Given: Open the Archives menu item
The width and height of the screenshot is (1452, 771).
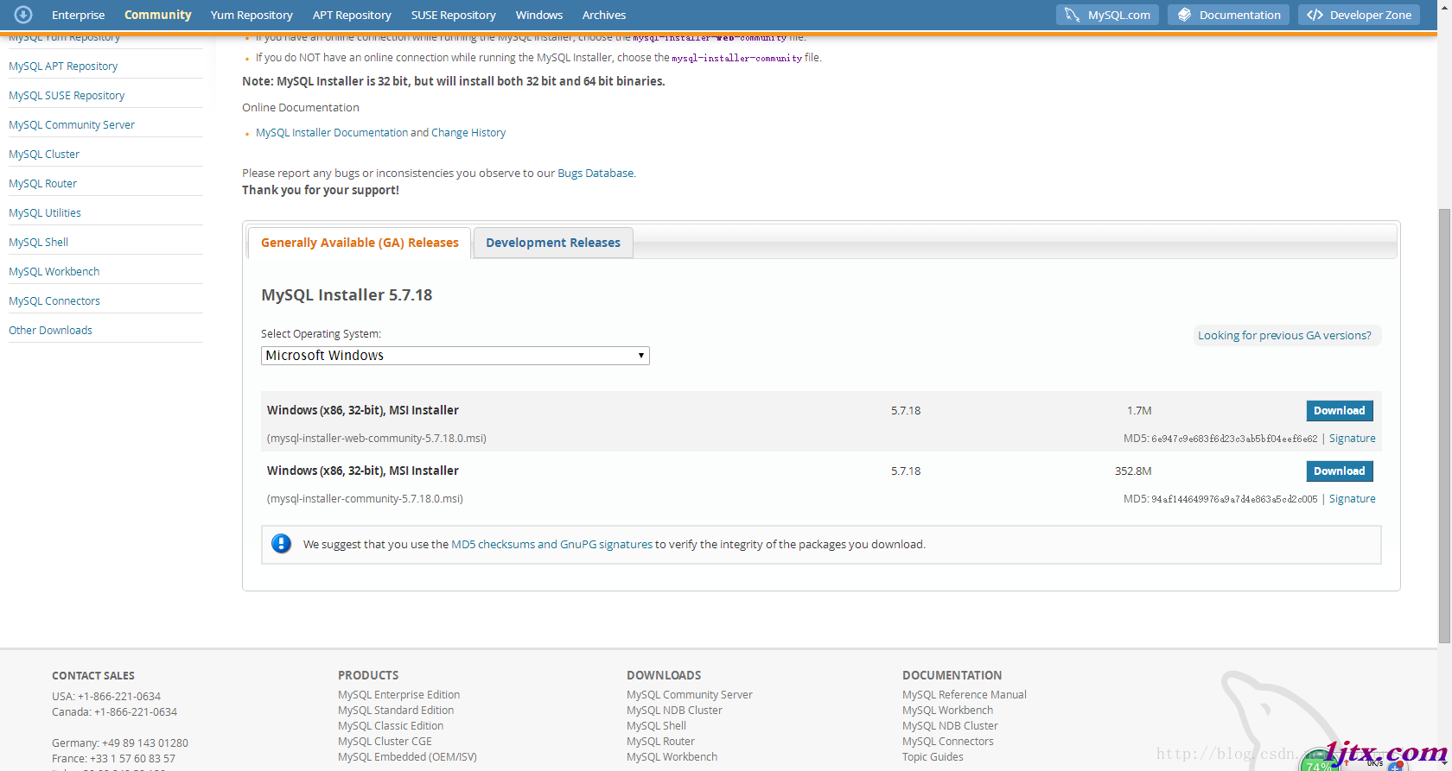Looking at the screenshot, I should coord(604,15).
